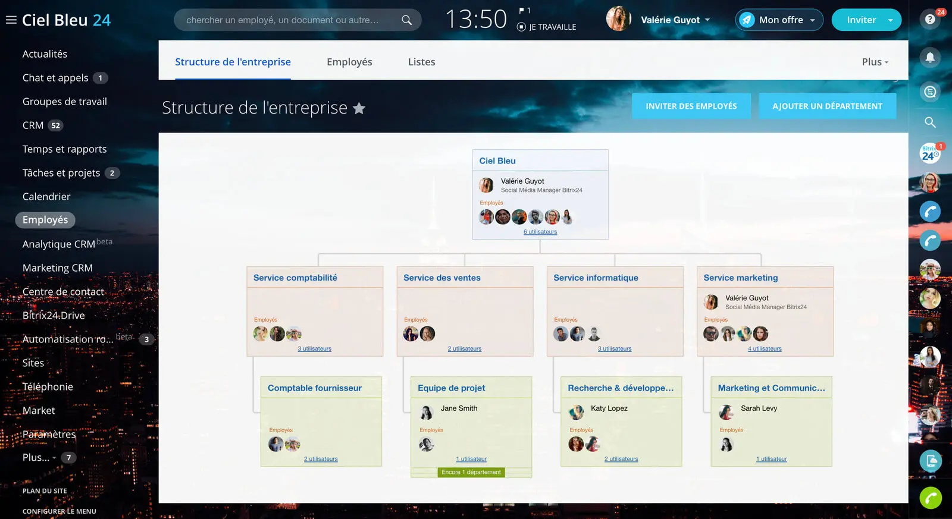Click the hamburger menu icon beside Ciel Bleu
The image size is (952, 519).
click(11, 20)
